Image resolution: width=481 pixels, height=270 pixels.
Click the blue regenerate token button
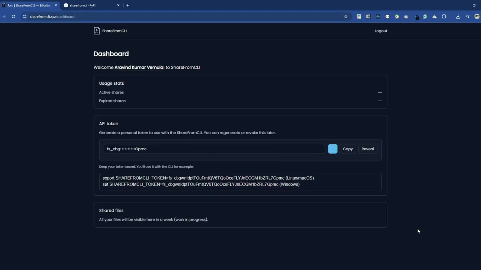[333, 149]
